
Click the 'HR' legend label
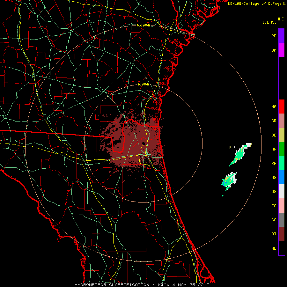(x=274, y=149)
